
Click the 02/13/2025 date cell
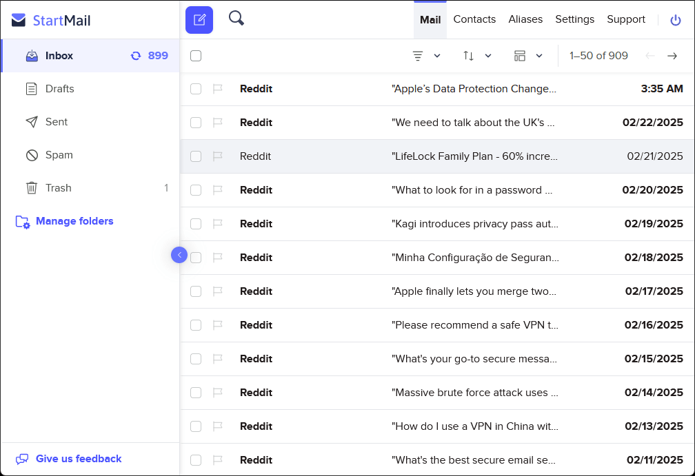coord(654,426)
